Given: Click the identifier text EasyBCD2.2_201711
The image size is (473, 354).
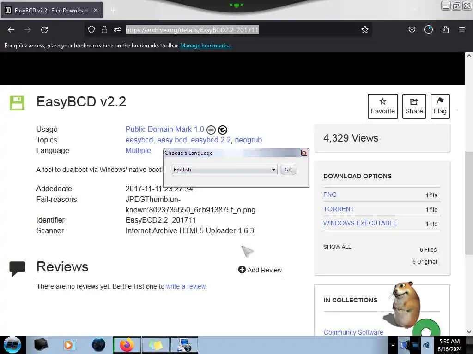Looking at the screenshot, I should (x=160, y=220).
